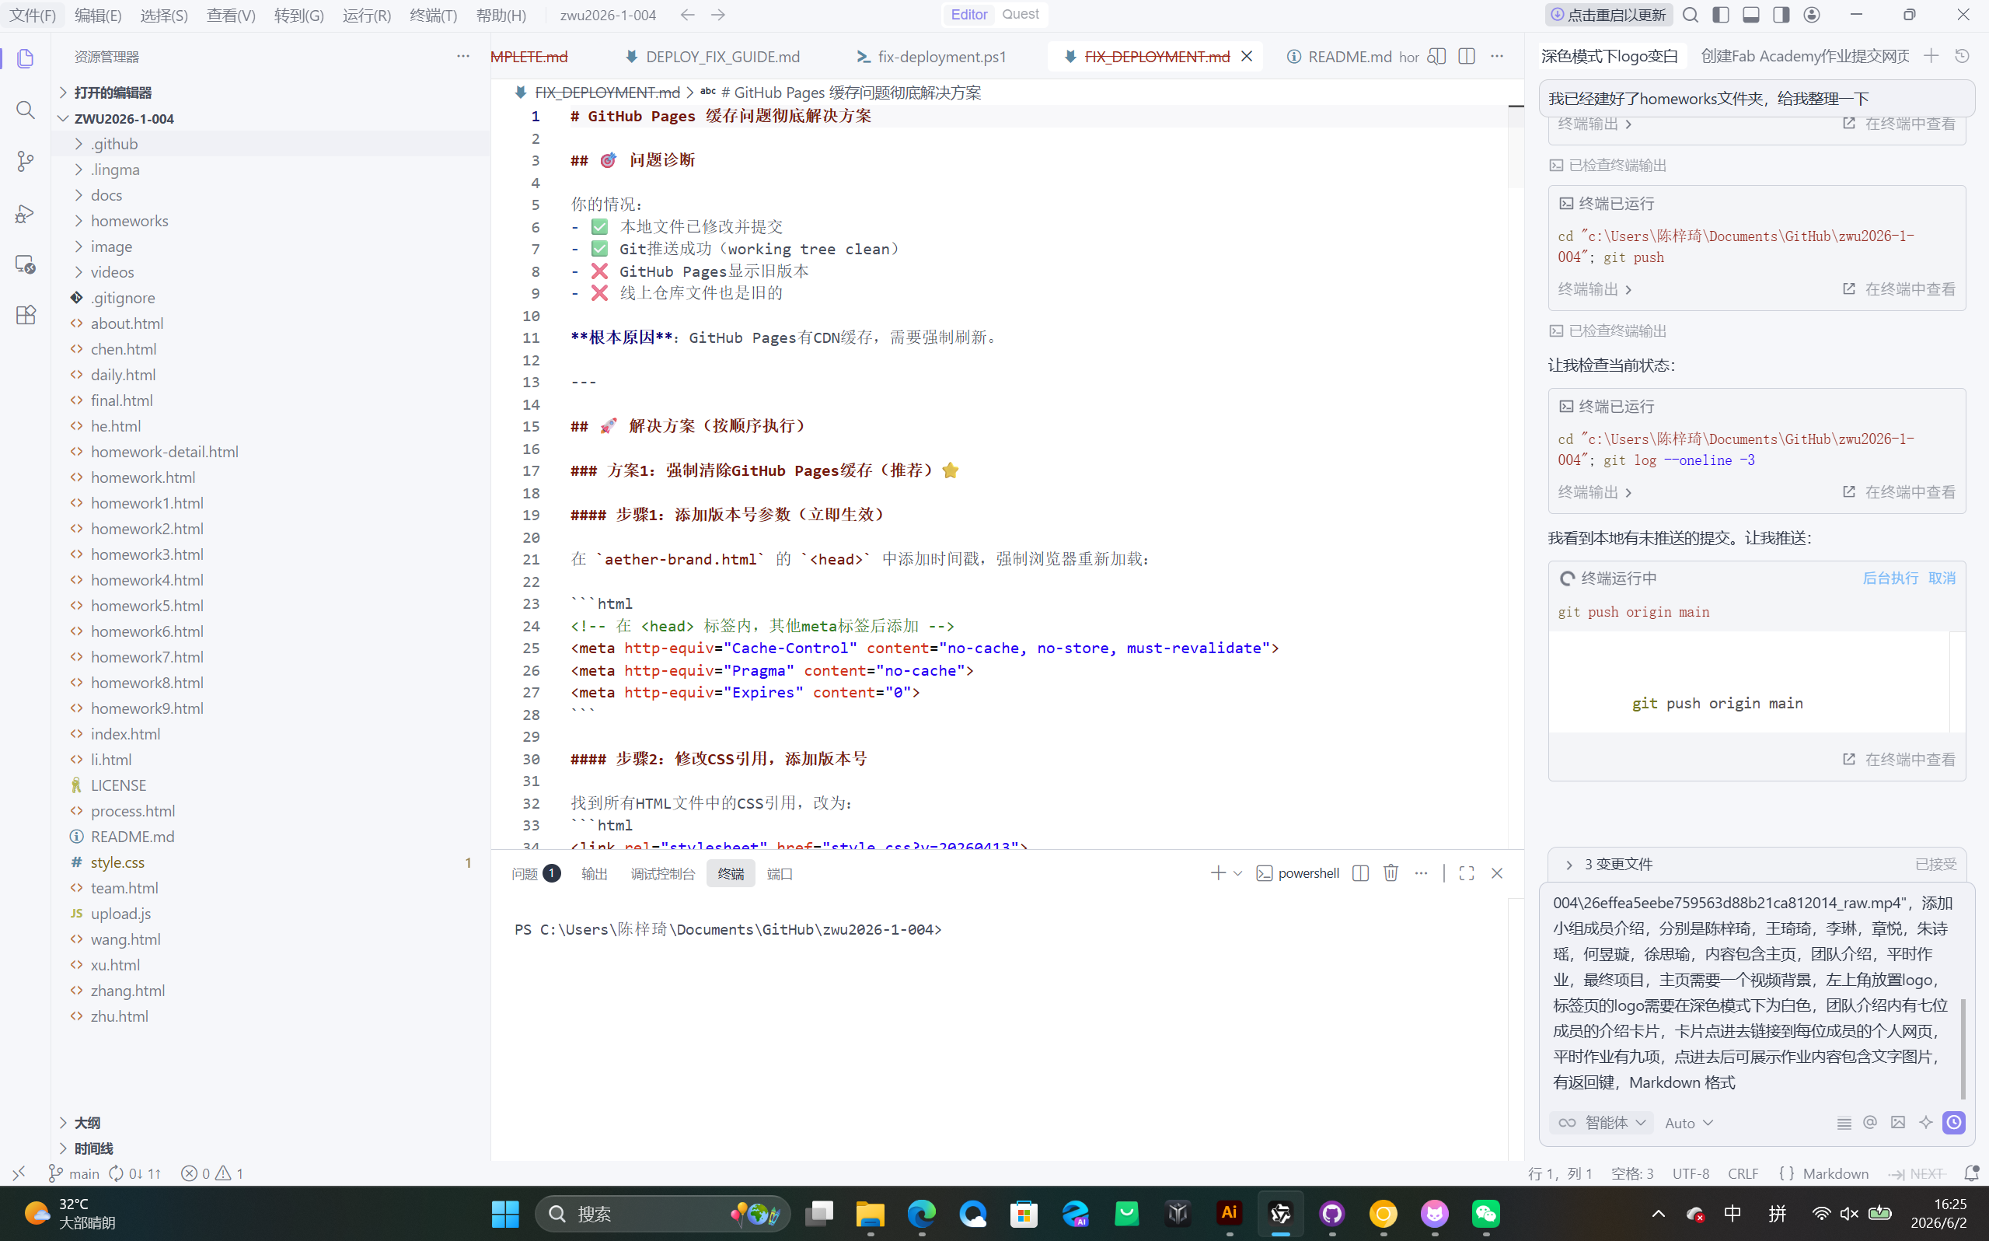This screenshot has width=1989, height=1241.
Task: Click the main branch in status bar
Action: [x=74, y=1173]
